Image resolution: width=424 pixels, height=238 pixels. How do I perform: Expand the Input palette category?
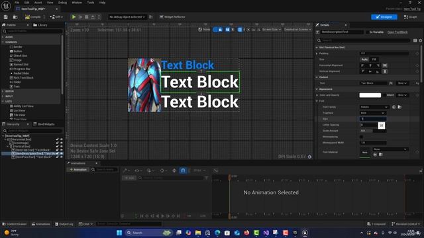pyautogui.click(x=3, y=97)
